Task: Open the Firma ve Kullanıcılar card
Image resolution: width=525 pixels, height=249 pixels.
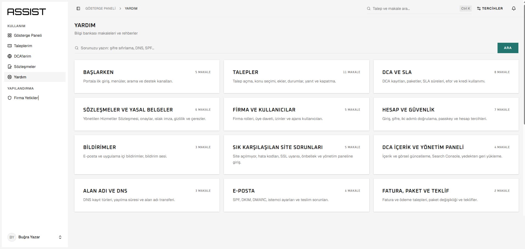Action: (x=296, y=114)
